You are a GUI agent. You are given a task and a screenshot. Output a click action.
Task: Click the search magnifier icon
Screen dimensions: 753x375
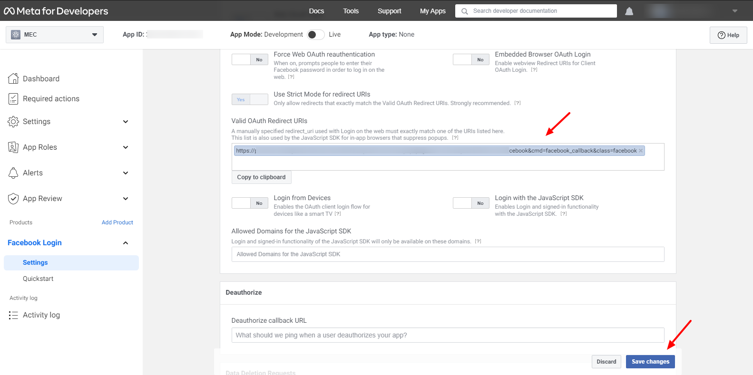(465, 11)
